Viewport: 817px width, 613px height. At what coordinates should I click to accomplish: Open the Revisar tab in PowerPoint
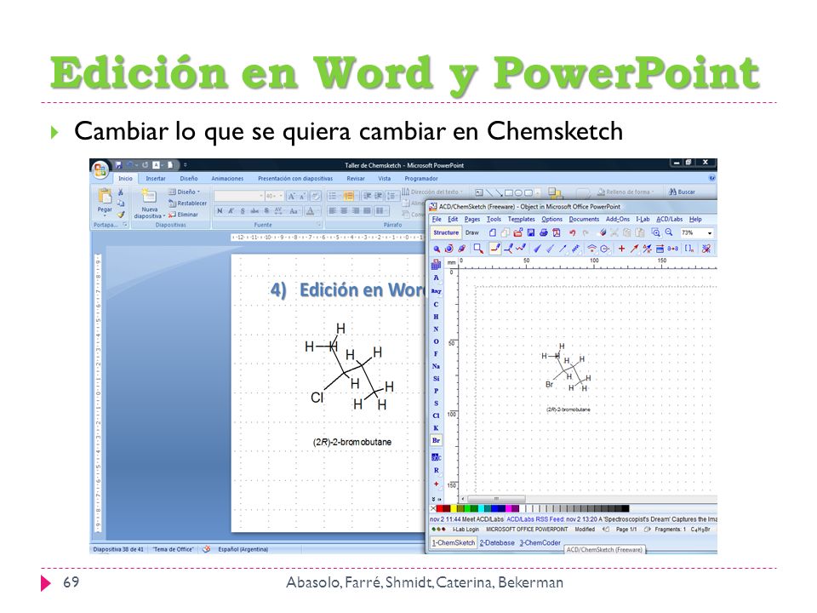click(x=356, y=178)
